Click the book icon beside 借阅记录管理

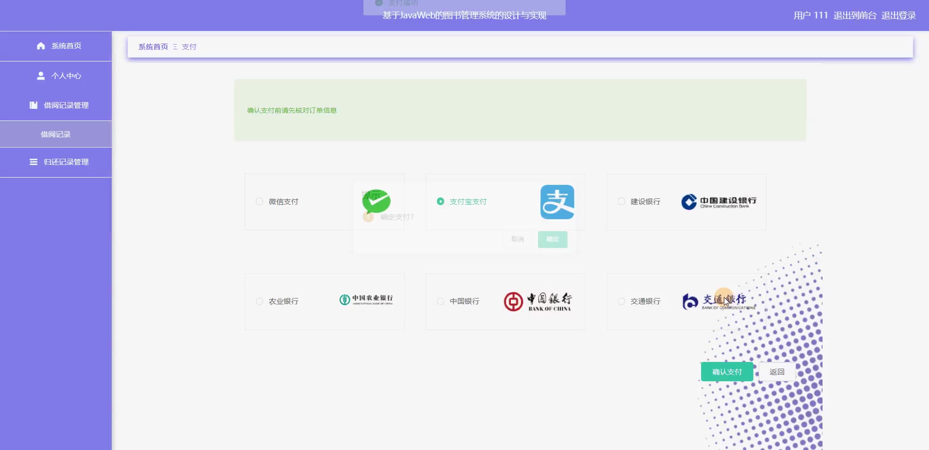tap(33, 105)
